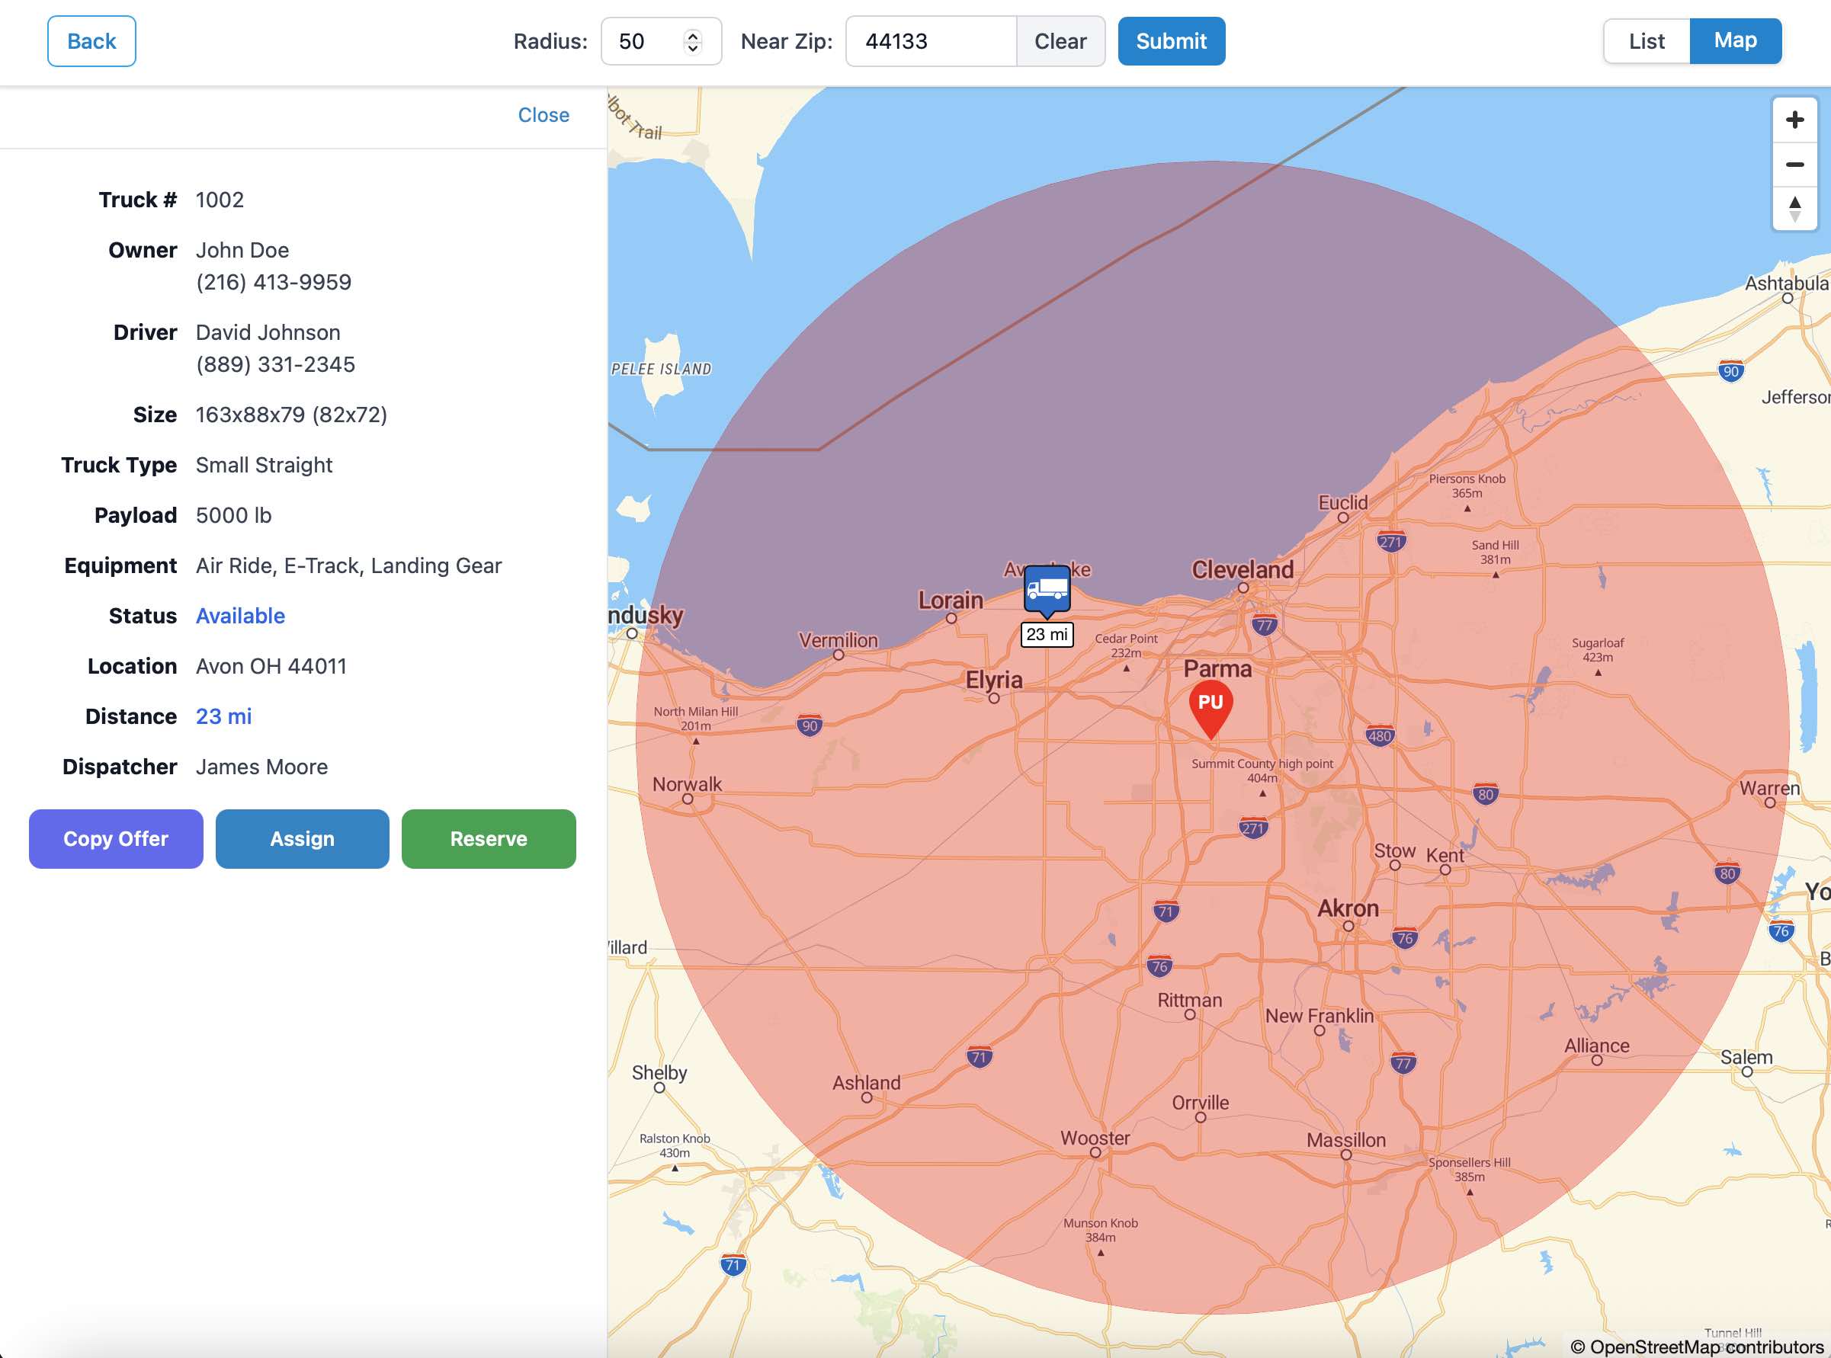
Task: Adjust radius using the spinner control
Action: click(x=693, y=41)
